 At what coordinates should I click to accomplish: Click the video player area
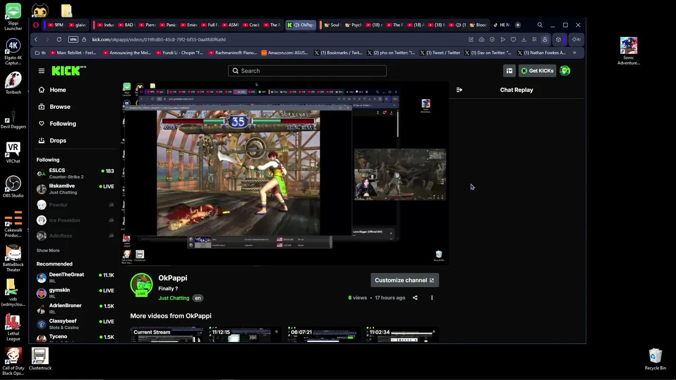coord(285,174)
